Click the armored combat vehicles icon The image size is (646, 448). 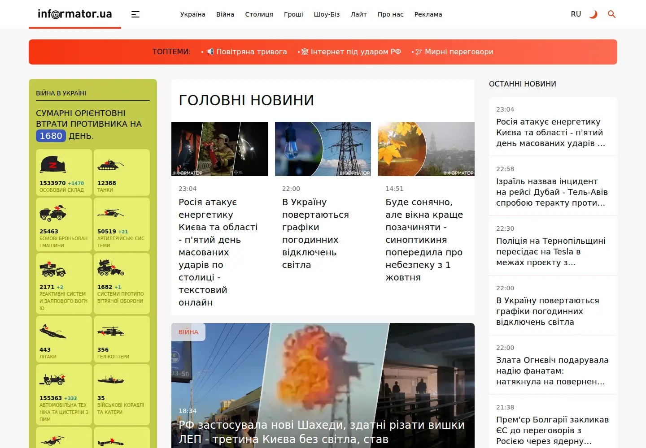[53, 213]
